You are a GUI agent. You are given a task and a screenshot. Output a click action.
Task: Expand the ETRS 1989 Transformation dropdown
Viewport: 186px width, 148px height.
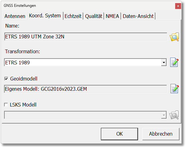(163, 63)
